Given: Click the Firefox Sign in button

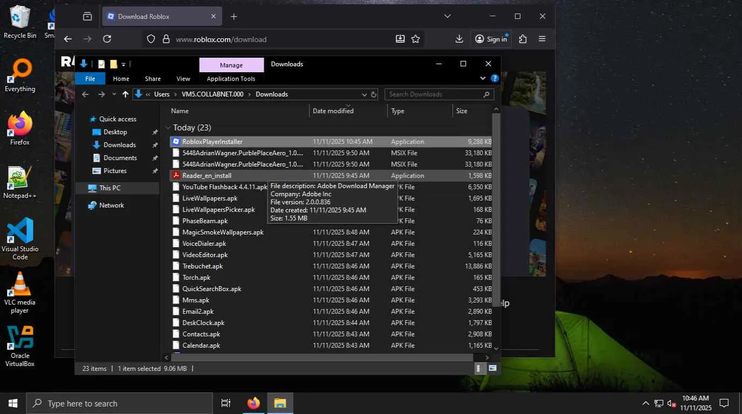Looking at the screenshot, I should [491, 39].
